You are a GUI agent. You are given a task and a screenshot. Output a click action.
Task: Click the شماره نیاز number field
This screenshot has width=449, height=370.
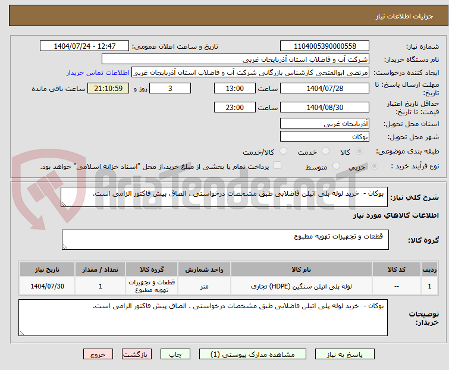click(325, 46)
